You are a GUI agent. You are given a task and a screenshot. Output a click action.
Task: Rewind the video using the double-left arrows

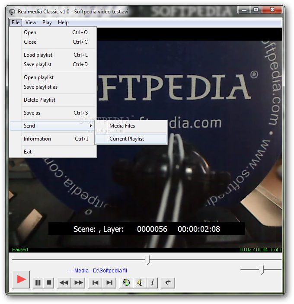[x=64, y=283]
